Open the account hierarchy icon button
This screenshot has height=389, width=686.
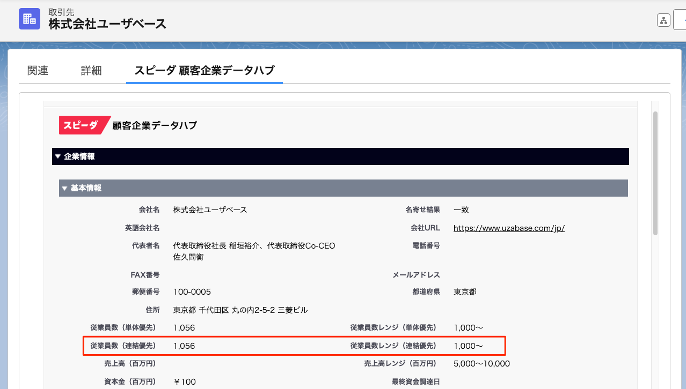coord(663,20)
